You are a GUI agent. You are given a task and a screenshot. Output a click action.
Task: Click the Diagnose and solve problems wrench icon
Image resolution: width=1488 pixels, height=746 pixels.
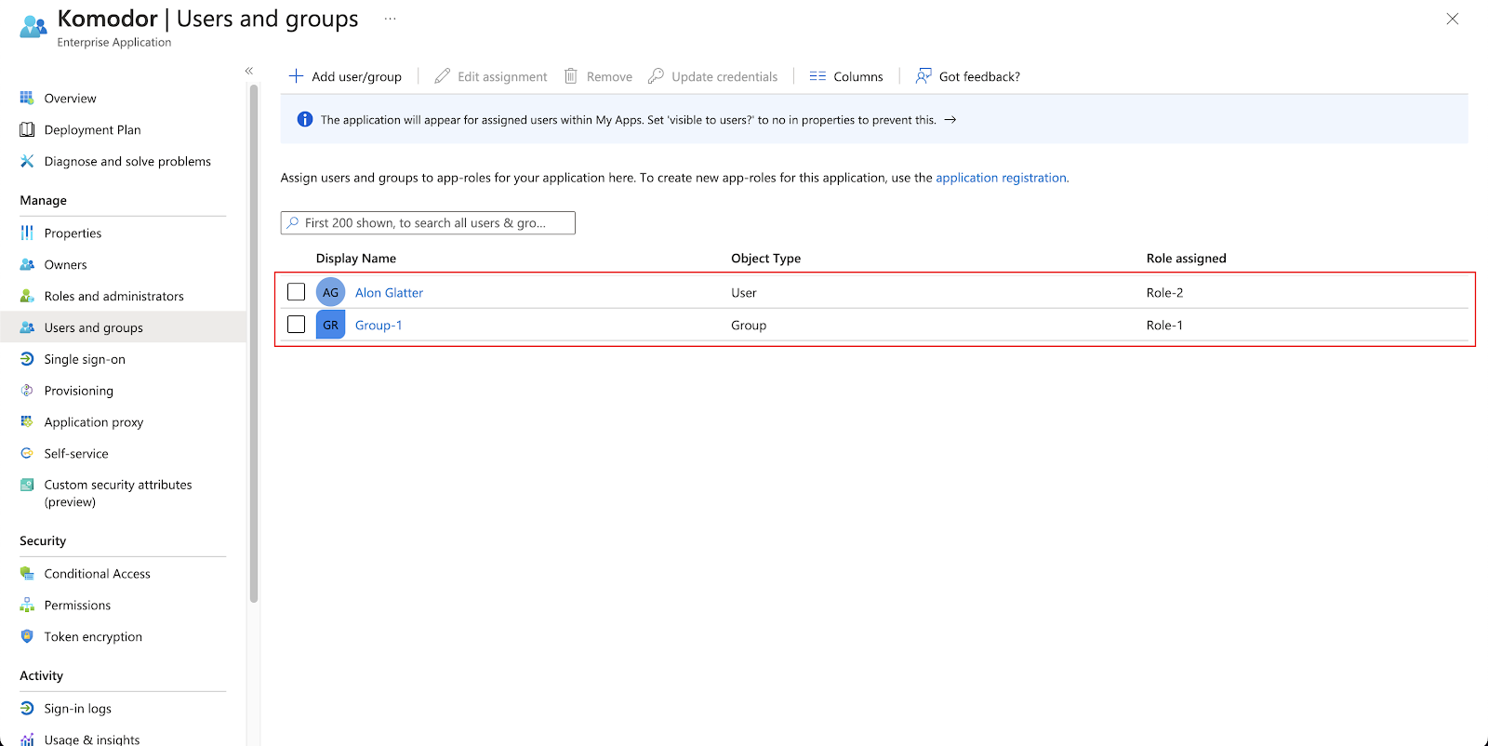(27, 161)
